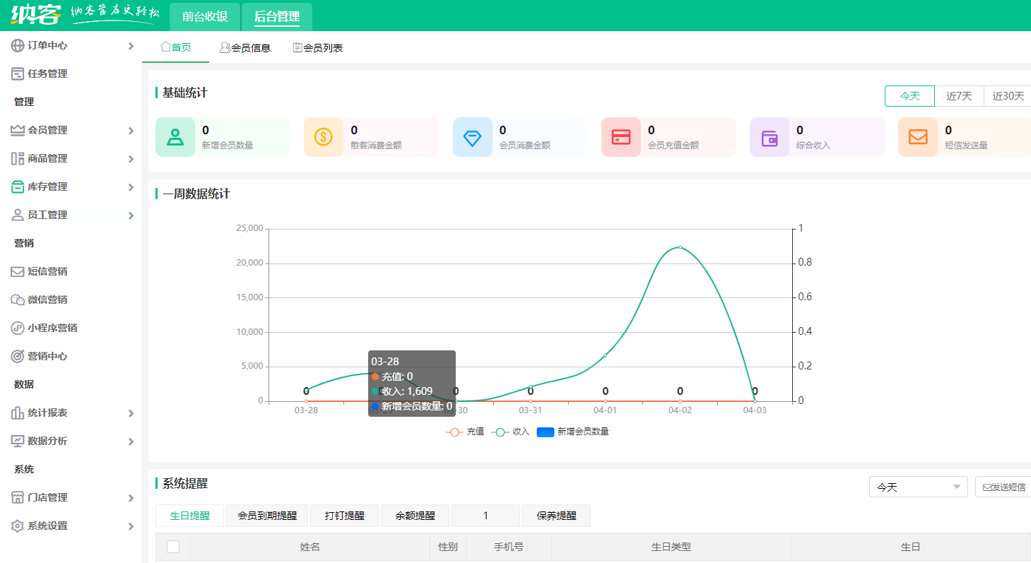
Task: Open the 会员充值金额 card icon
Action: (620, 136)
